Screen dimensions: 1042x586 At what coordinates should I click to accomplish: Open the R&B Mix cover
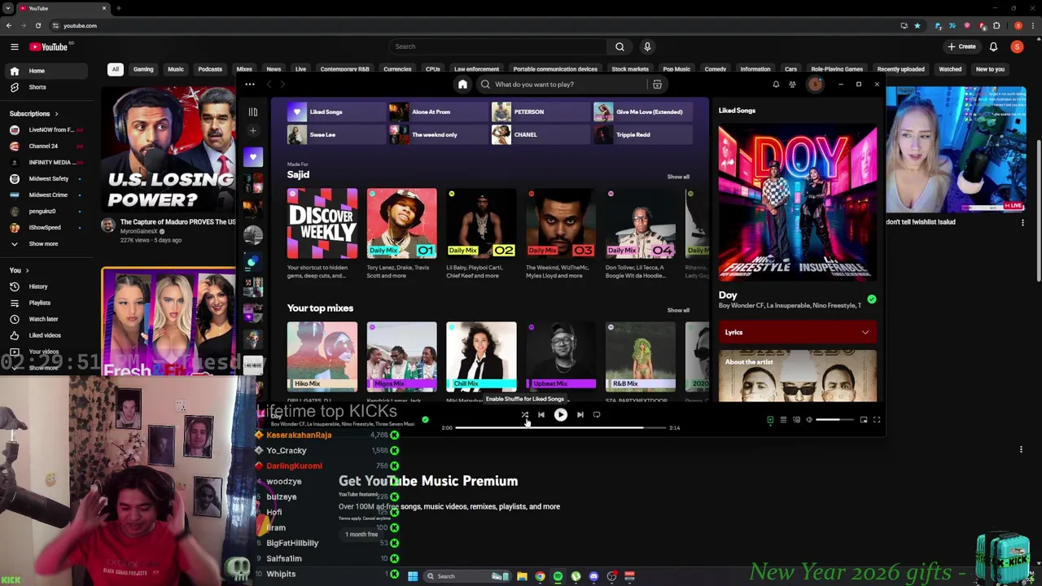tap(641, 356)
